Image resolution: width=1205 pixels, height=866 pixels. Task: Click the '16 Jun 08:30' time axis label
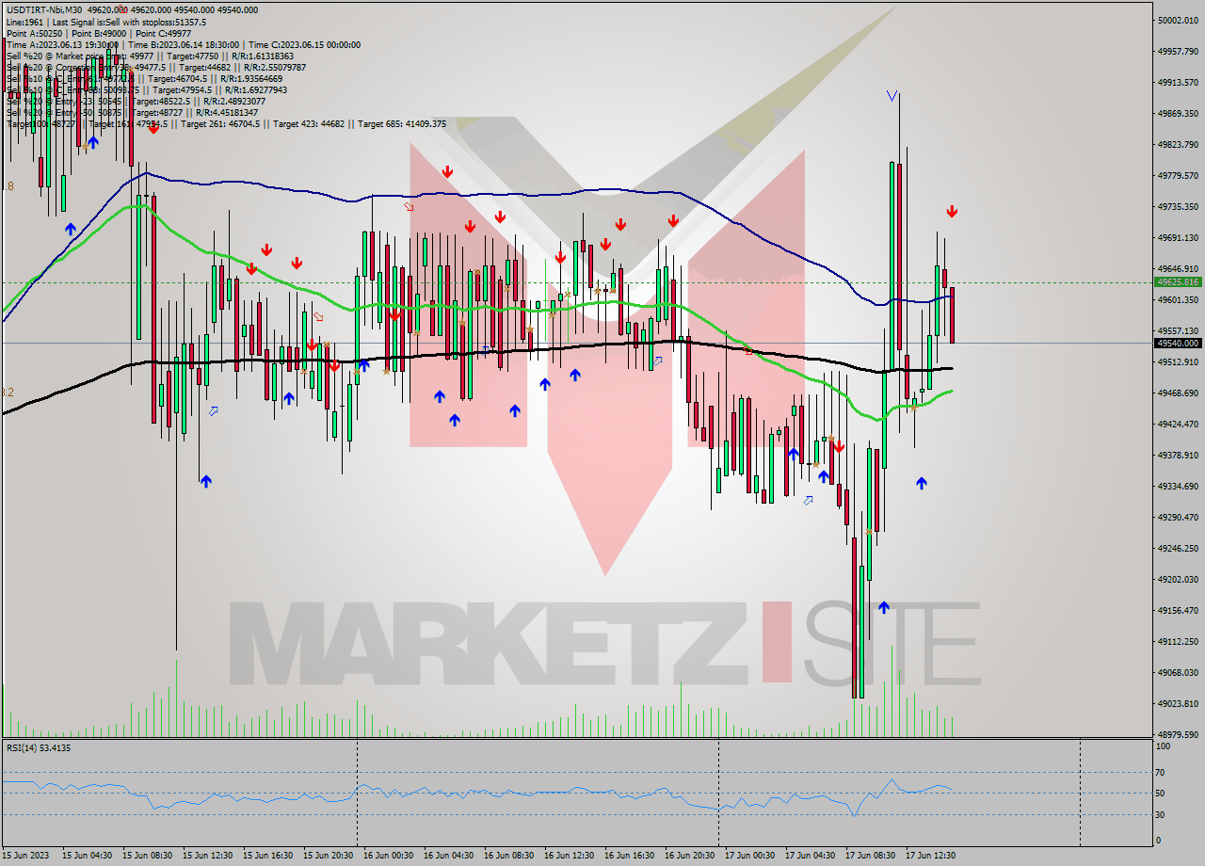(508, 856)
